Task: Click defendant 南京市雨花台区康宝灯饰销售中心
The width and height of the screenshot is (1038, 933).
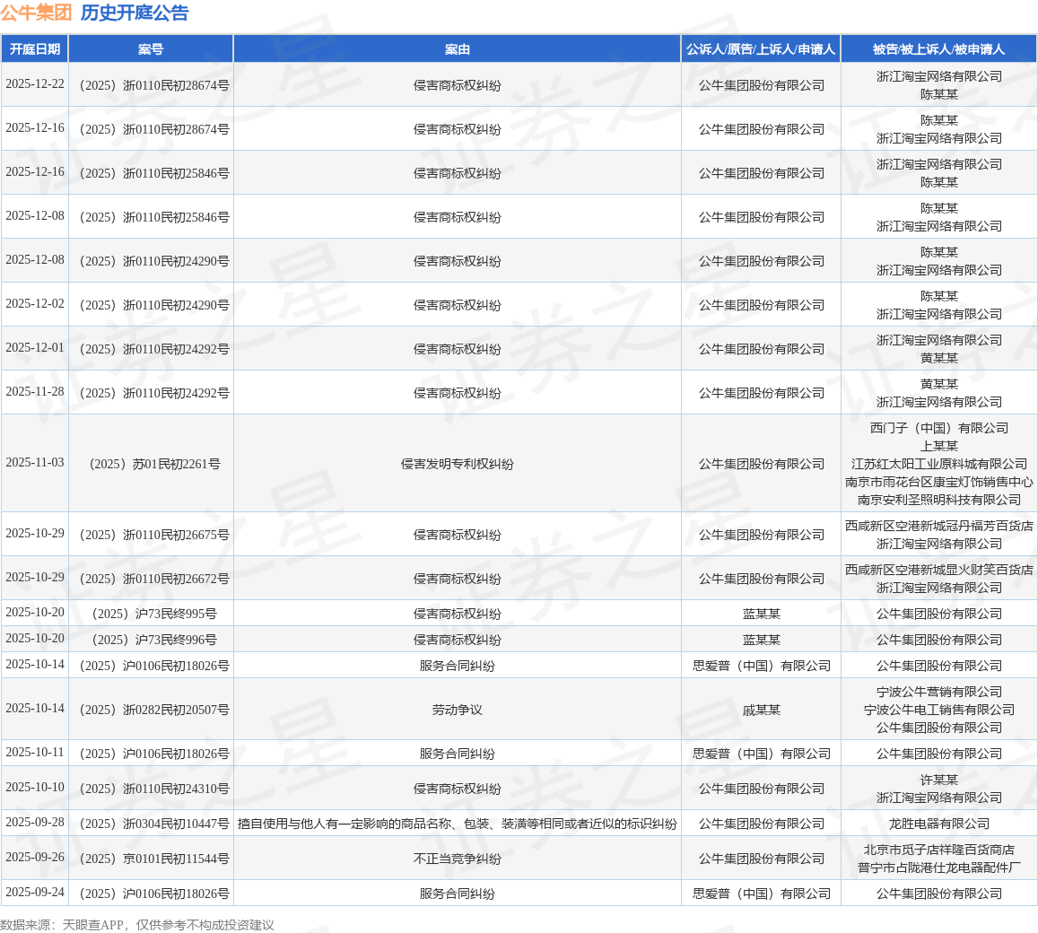Action: click(x=938, y=482)
